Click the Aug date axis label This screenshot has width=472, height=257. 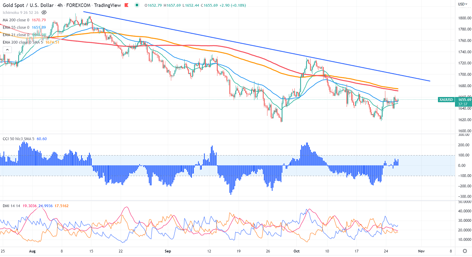(32, 251)
